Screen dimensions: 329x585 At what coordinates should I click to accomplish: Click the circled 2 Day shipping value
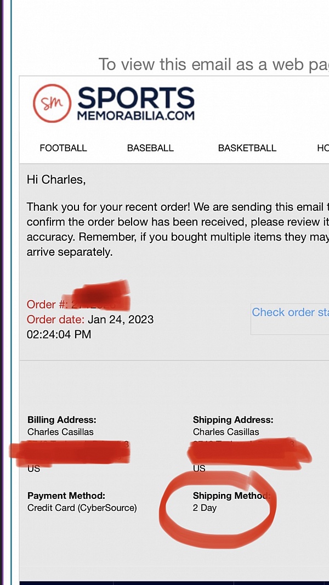click(x=205, y=508)
